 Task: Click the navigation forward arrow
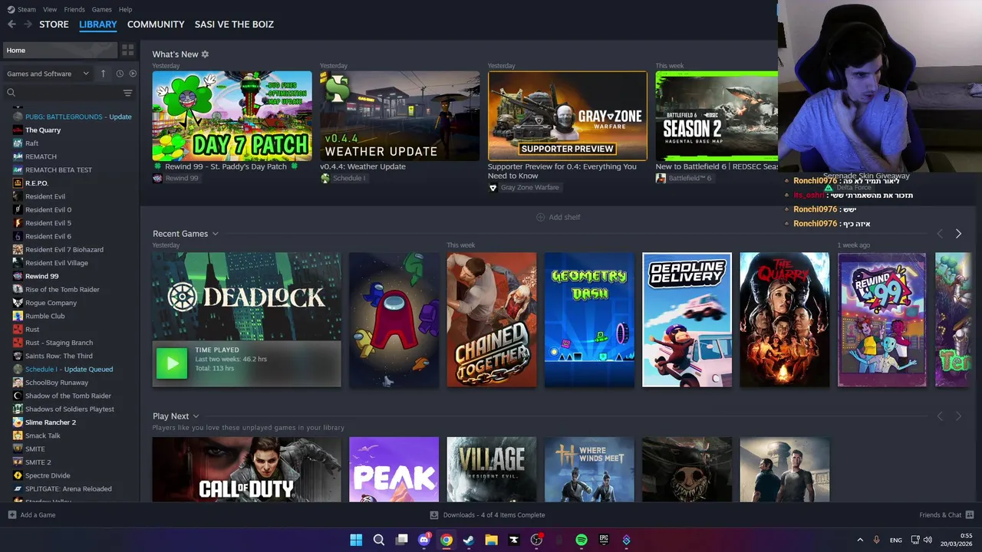pyautogui.click(x=28, y=25)
